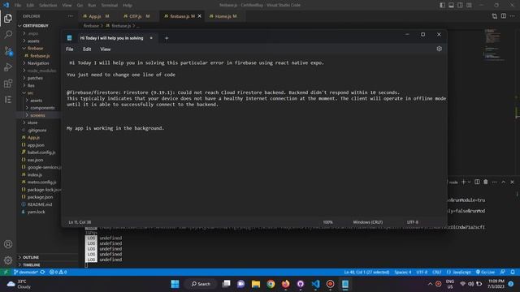Switch to Notepad from taskbar
The height and width of the screenshot is (292, 520).
pyautogui.click(x=345, y=284)
